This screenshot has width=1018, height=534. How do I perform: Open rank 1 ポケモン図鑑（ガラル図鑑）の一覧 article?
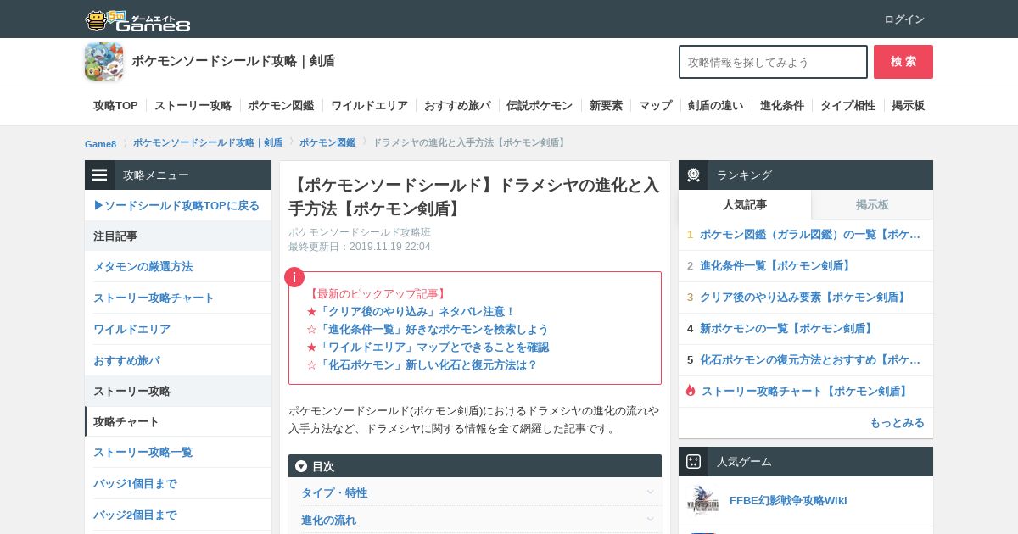(810, 235)
